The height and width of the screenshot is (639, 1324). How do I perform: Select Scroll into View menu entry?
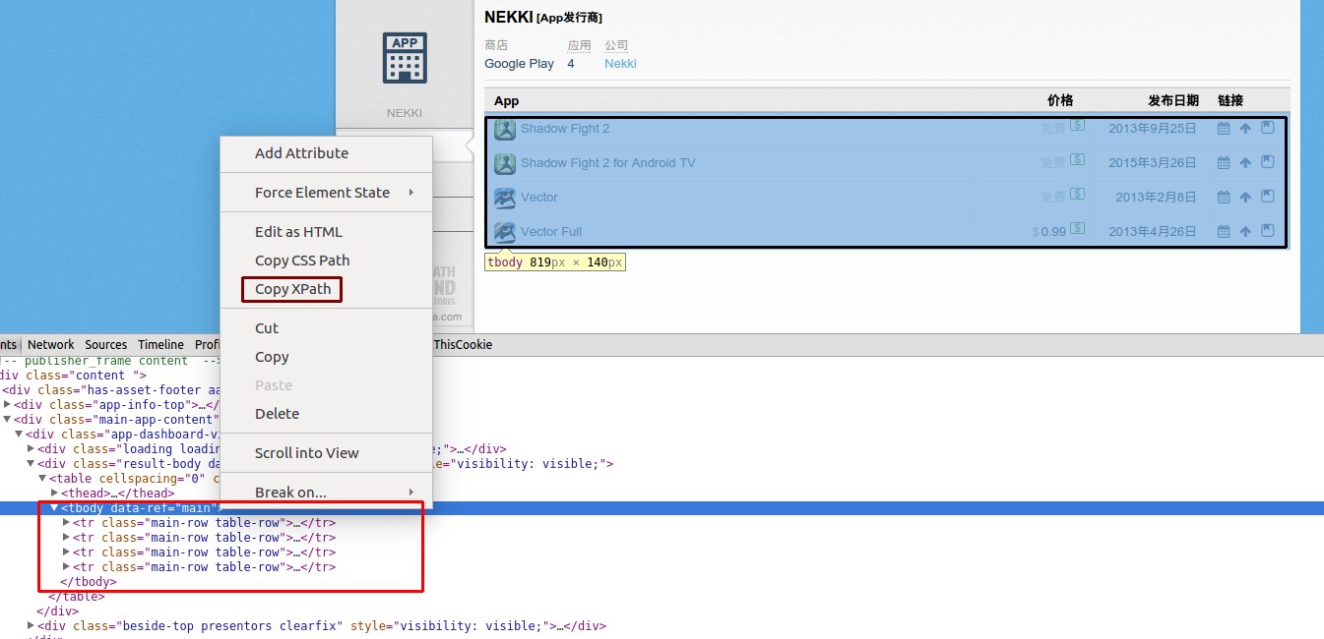326,453
